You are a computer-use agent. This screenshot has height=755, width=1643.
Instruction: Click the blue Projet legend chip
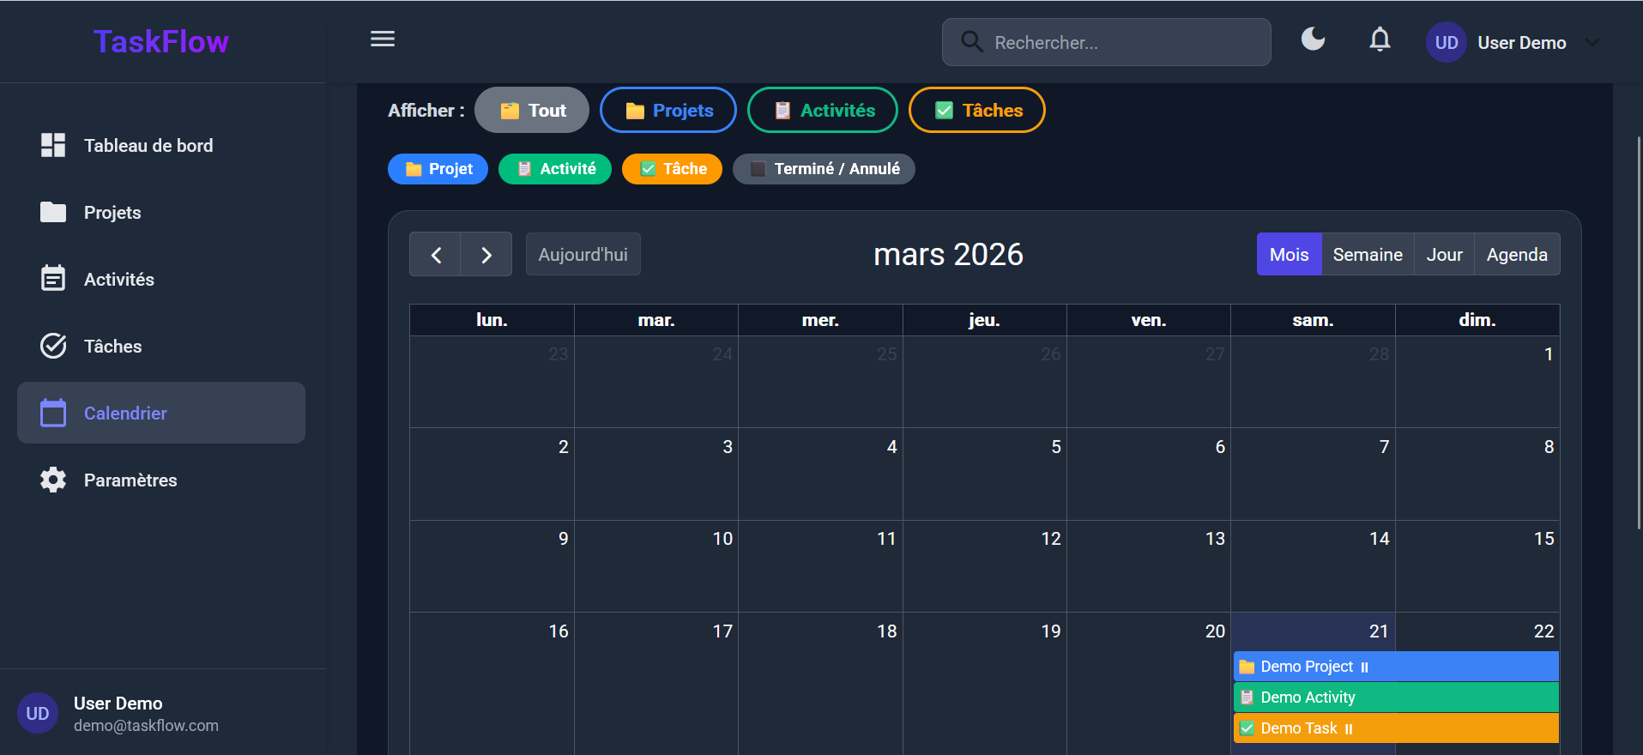(x=438, y=169)
